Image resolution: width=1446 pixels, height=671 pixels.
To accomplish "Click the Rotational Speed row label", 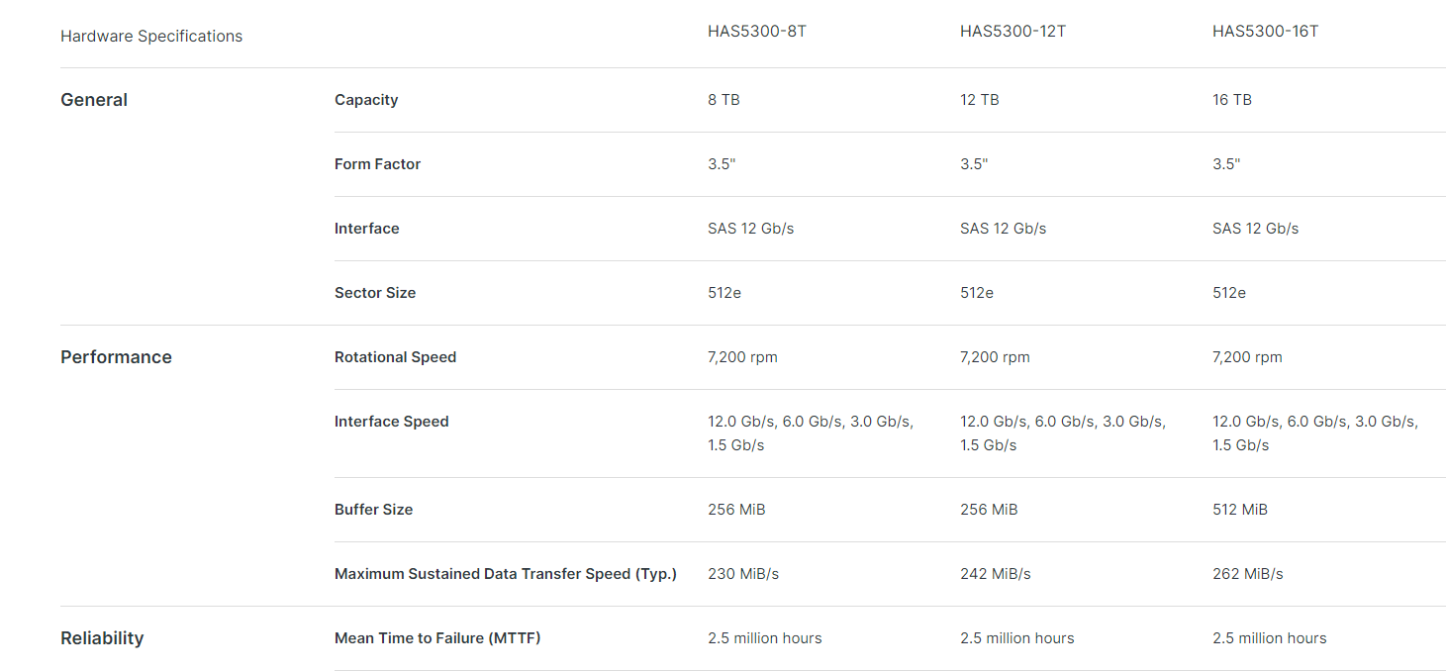I will click(395, 357).
